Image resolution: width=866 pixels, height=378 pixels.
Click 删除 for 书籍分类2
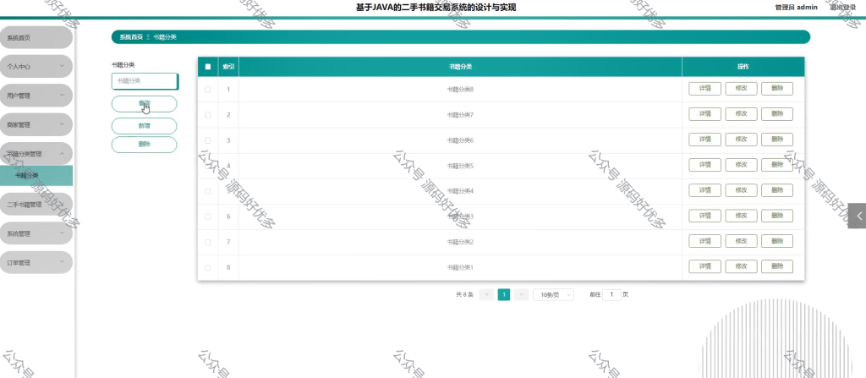(x=777, y=241)
